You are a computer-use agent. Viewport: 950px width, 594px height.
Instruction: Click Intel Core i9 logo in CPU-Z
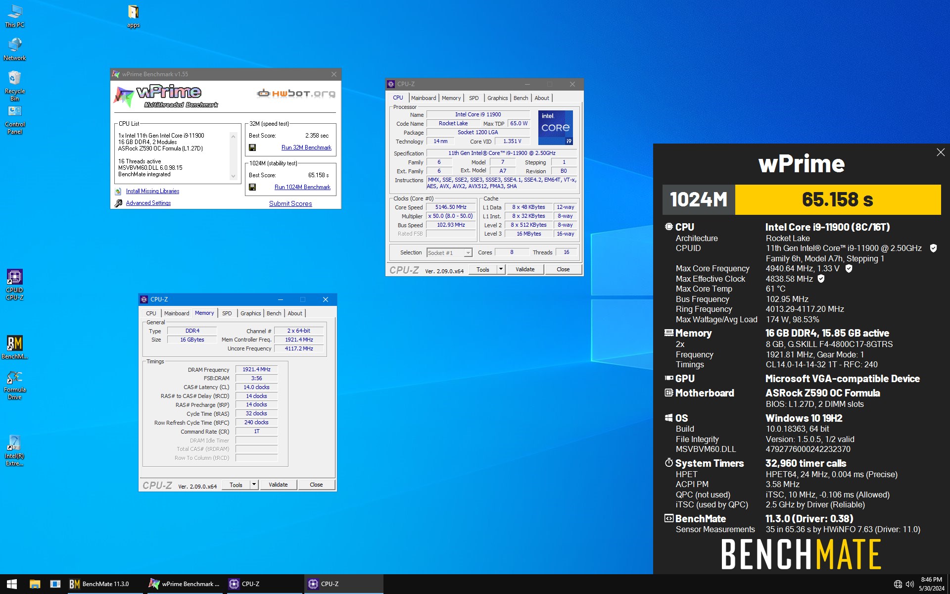[x=555, y=128]
